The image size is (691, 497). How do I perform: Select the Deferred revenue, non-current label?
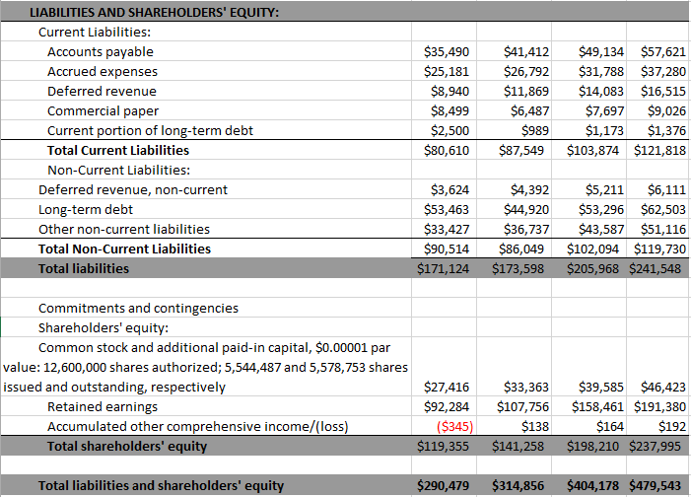point(133,189)
